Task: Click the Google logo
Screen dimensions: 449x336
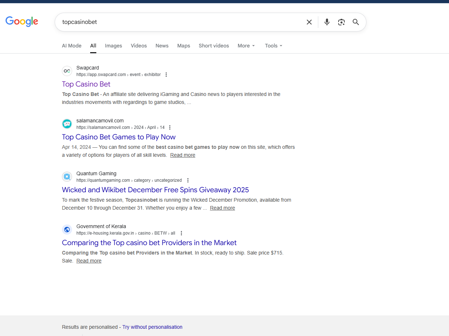Action: click(22, 22)
